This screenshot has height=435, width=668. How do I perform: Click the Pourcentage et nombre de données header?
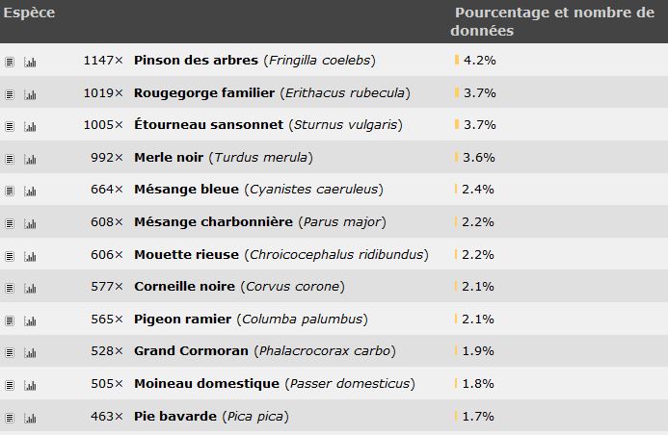tap(552, 21)
